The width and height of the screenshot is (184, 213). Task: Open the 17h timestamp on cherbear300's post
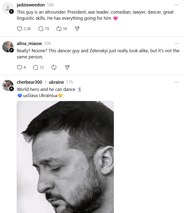click(x=70, y=82)
